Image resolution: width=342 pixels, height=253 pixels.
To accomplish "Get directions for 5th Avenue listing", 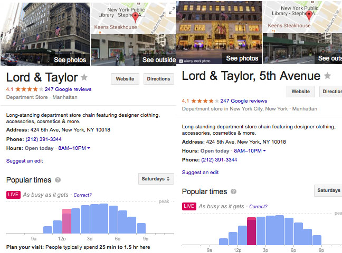I will (331, 92).
